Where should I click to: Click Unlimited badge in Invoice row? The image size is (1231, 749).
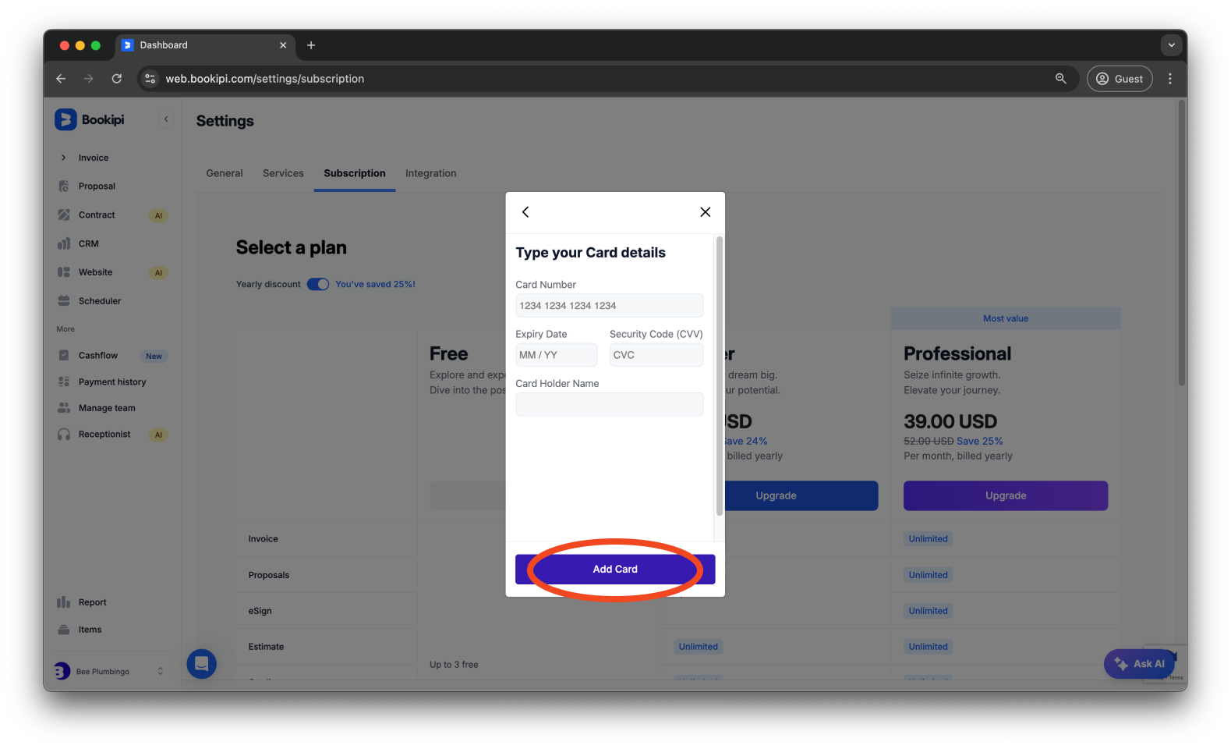tap(929, 539)
